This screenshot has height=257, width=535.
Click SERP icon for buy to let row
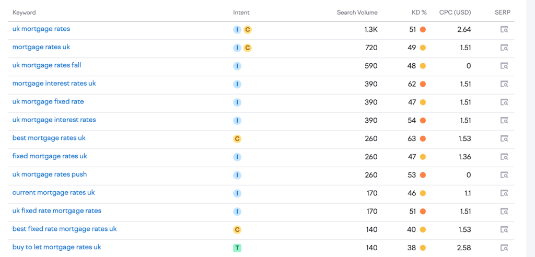pyautogui.click(x=504, y=248)
